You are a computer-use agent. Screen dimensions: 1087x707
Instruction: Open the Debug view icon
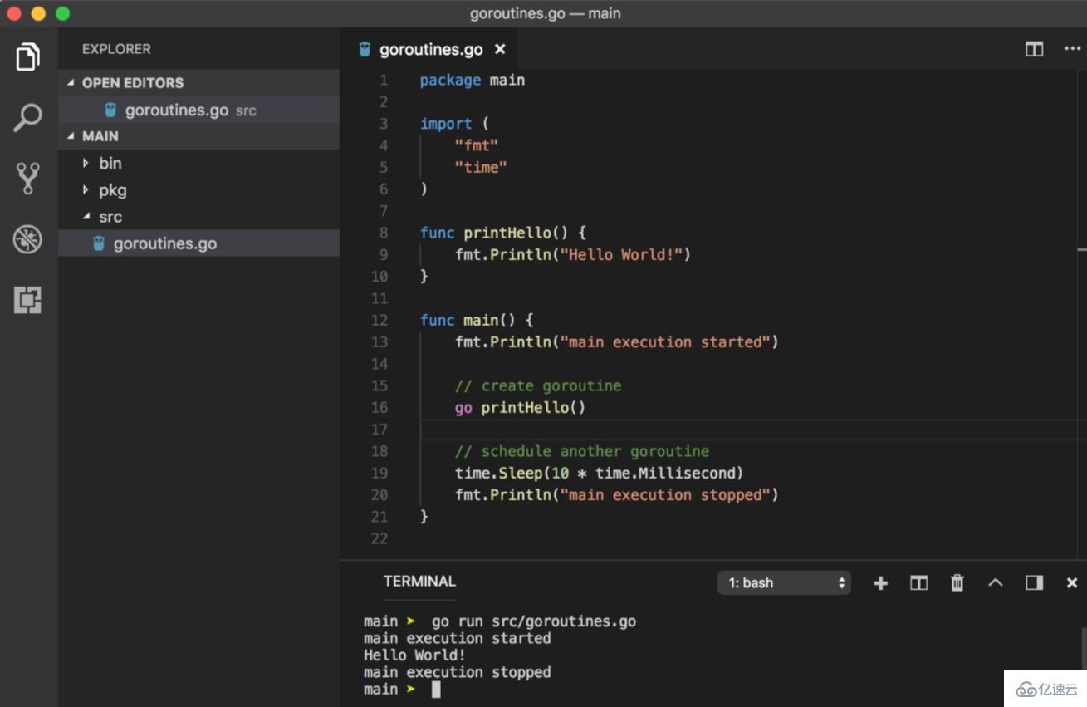click(27, 240)
